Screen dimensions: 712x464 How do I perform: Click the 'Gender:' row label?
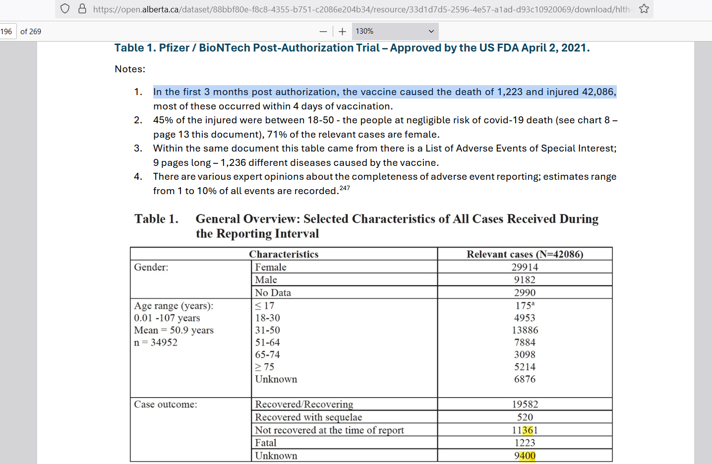(x=151, y=267)
